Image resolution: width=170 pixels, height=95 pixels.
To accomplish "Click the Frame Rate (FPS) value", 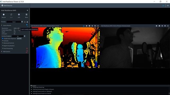I will point(14,30).
